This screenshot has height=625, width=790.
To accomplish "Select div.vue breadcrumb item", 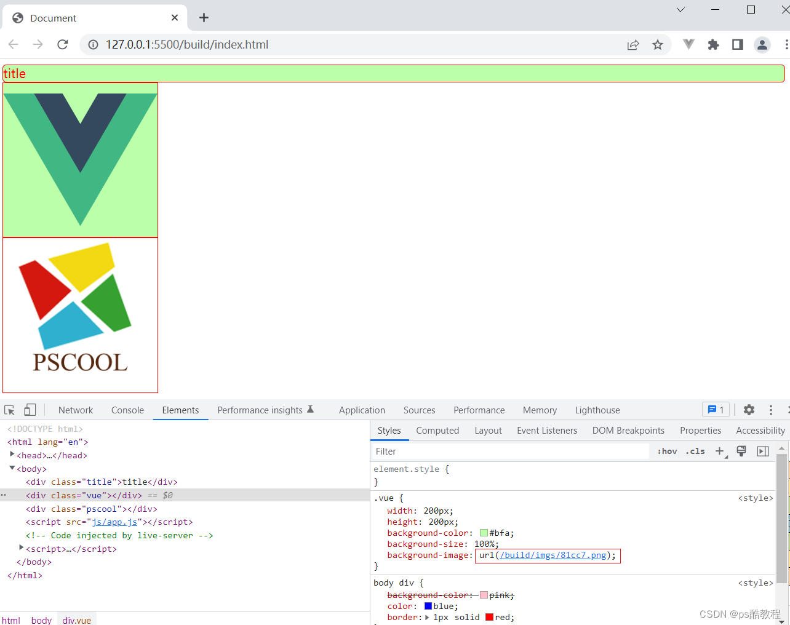I will point(77,619).
